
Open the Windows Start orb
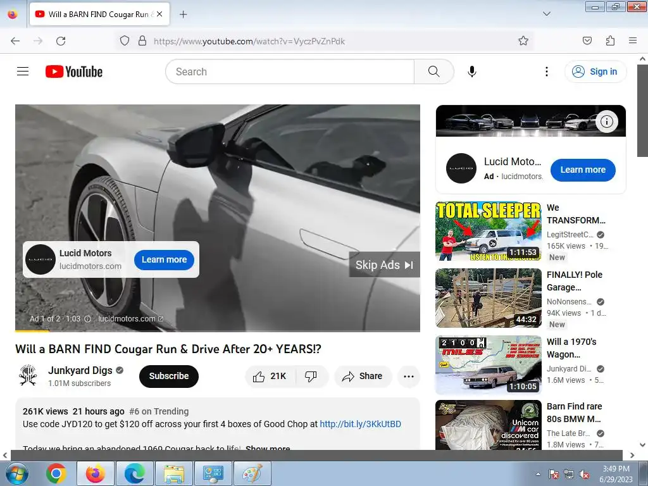click(x=16, y=473)
